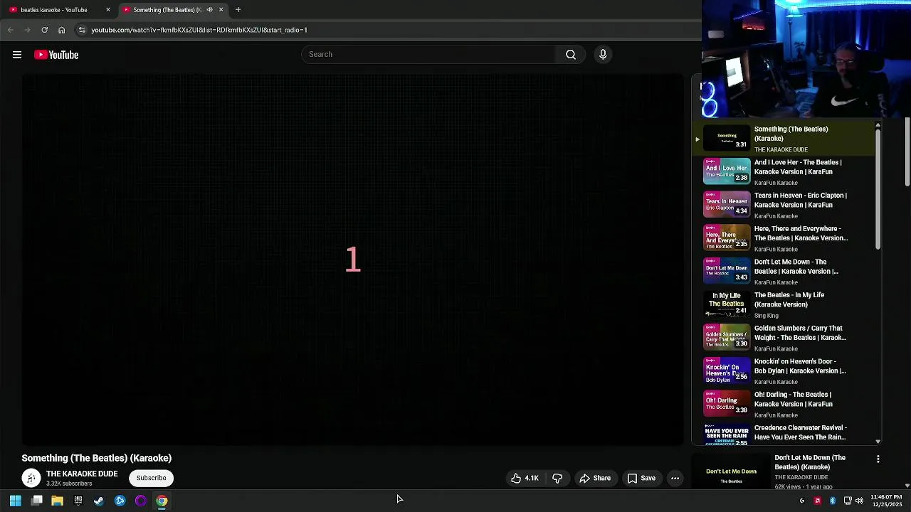Open the volume speaker tray icon
The image size is (911, 512).
[859, 501]
